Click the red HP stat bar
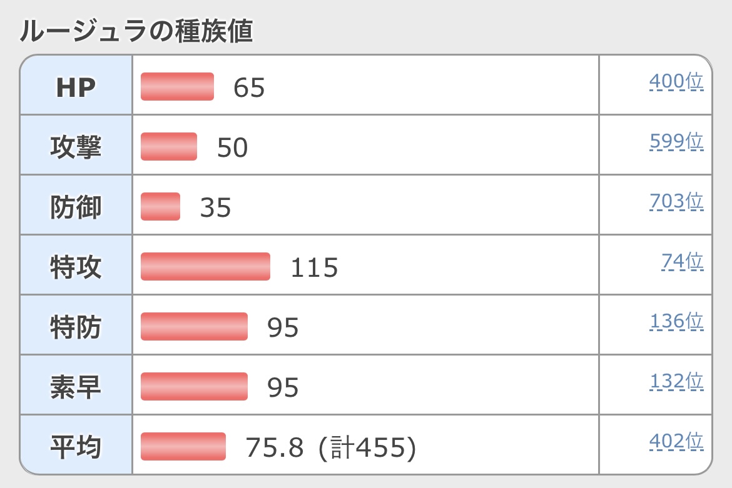 point(177,86)
